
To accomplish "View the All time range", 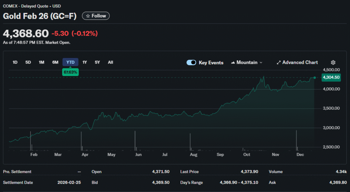I will pos(110,62).
